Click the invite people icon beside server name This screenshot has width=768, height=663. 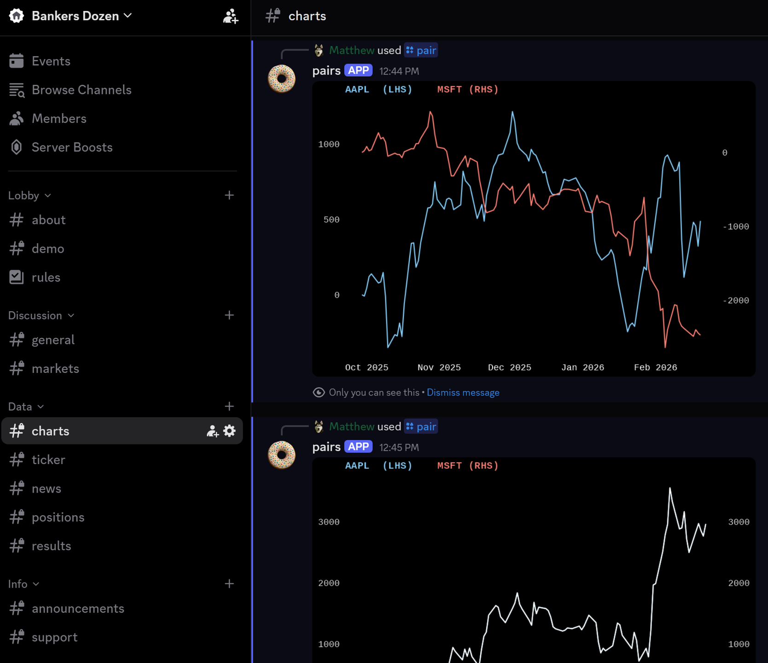coord(230,17)
